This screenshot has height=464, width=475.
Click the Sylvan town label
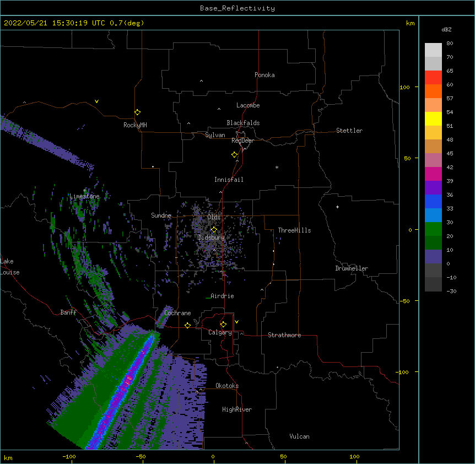tap(215, 135)
